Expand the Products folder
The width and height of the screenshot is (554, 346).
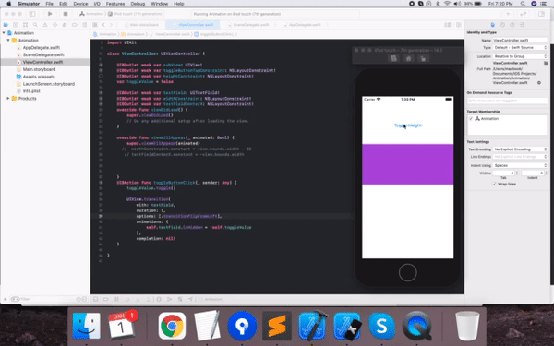[8, 98]
